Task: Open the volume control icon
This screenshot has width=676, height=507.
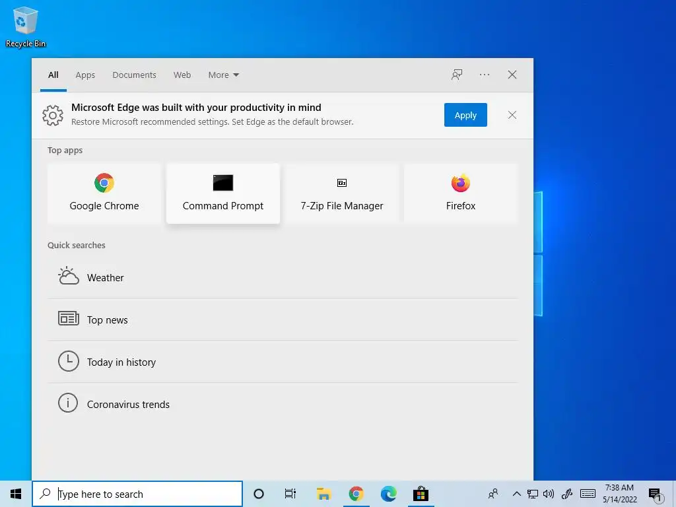Action: point(549,494)
